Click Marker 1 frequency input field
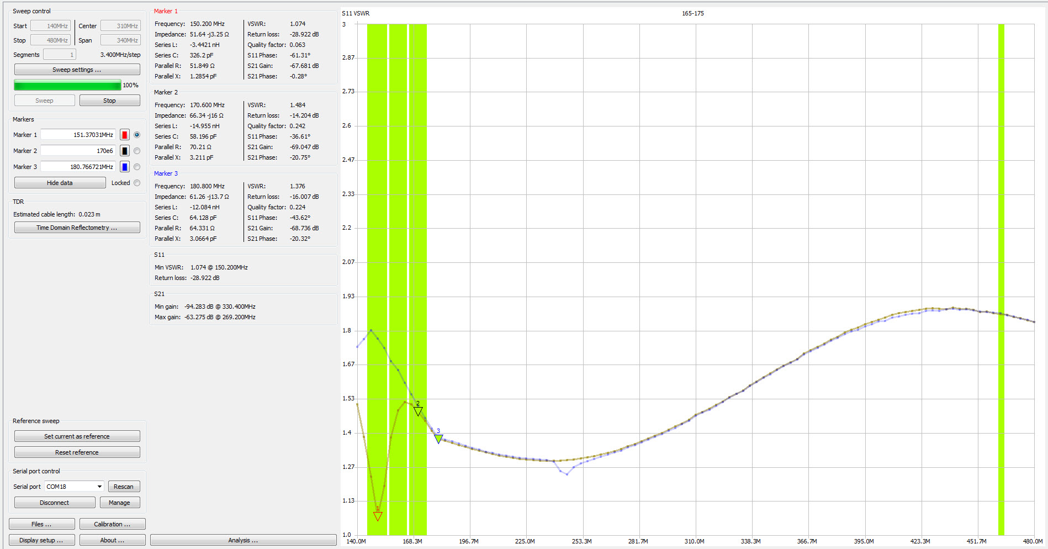Image resolution: width=1048 pixels, height=549 pixels. click(78, 135)
